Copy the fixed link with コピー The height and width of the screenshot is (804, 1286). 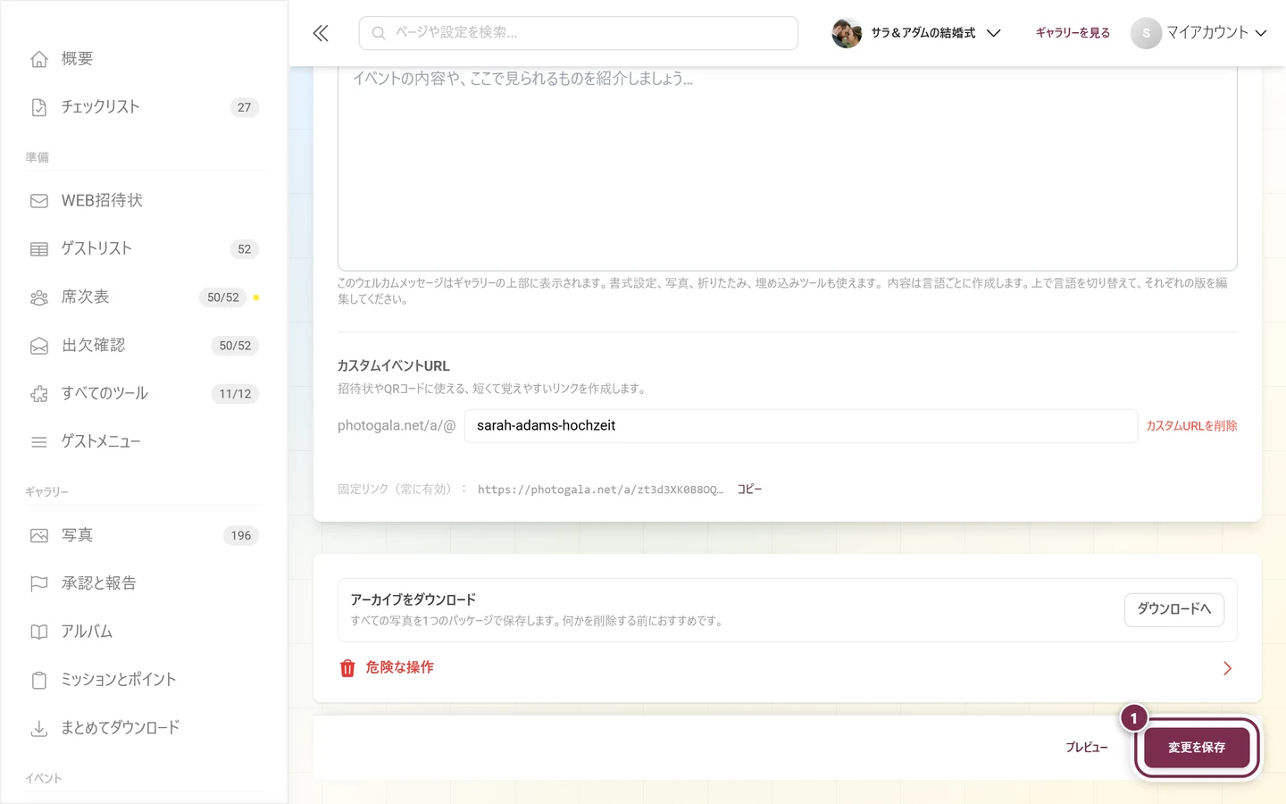[749, 490]
